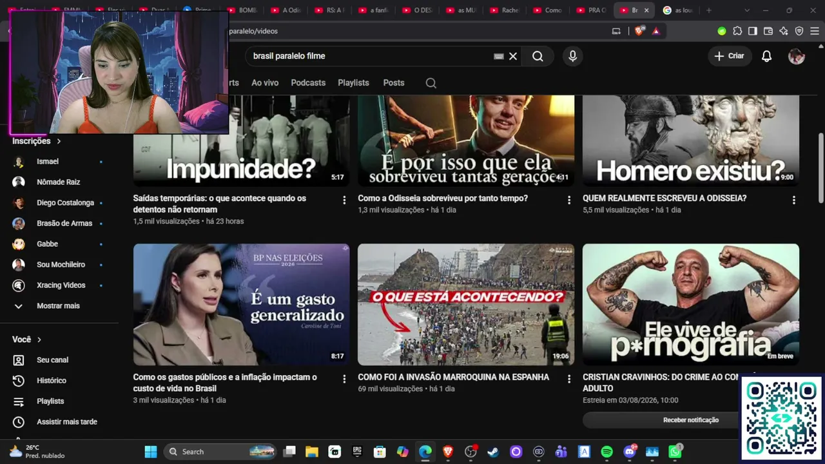825x464 pixels.
Task: Switch to the 'as lou' Google browser tab
Action: pos(679,10)
